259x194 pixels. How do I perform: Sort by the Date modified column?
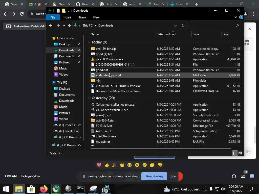pyautogui.click(x=166, y=34)
